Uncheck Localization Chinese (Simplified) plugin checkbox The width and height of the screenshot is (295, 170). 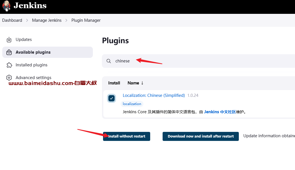tap(112, 98)
